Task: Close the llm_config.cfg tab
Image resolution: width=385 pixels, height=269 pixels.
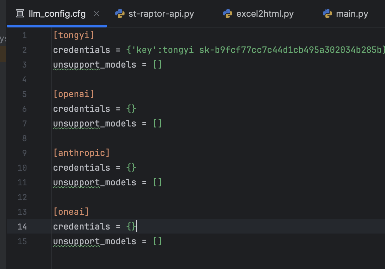Action: point(96,13)
